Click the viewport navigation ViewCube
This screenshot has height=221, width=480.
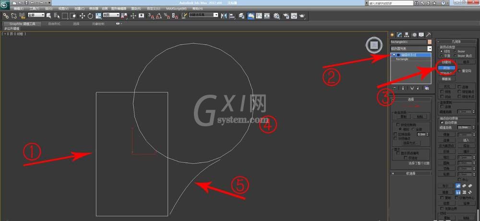(374, 45)
